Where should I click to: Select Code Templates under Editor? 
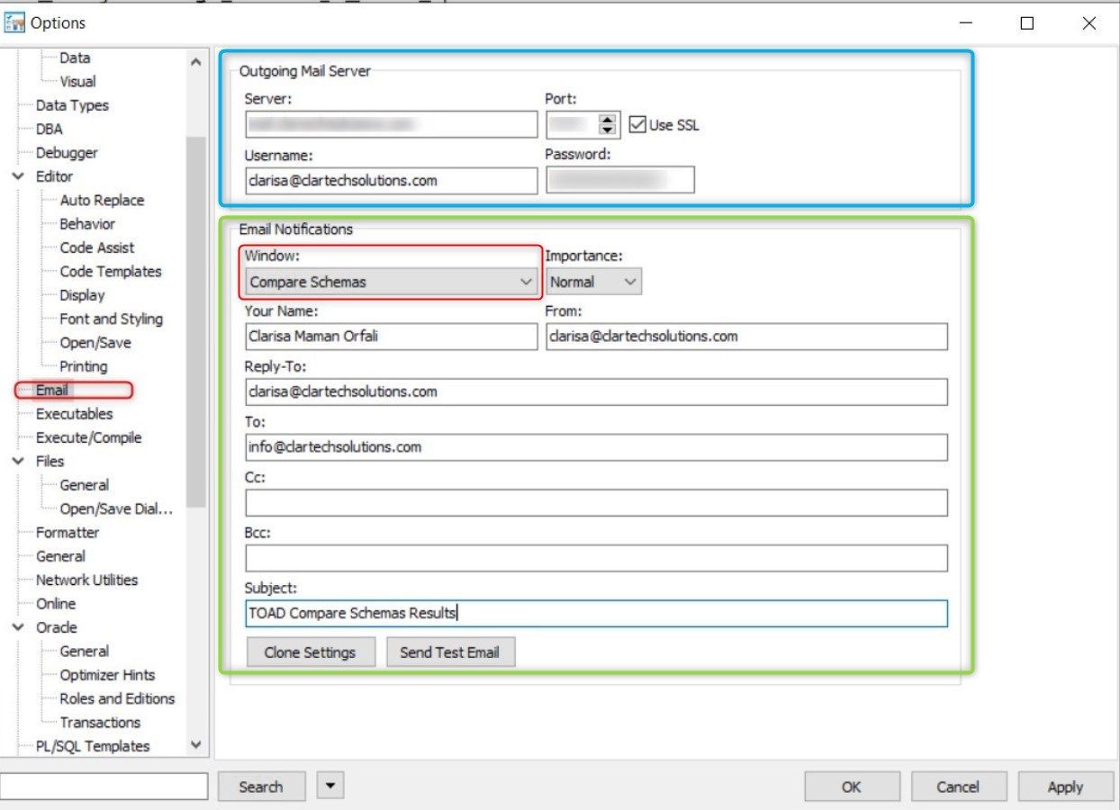point(111,271)
